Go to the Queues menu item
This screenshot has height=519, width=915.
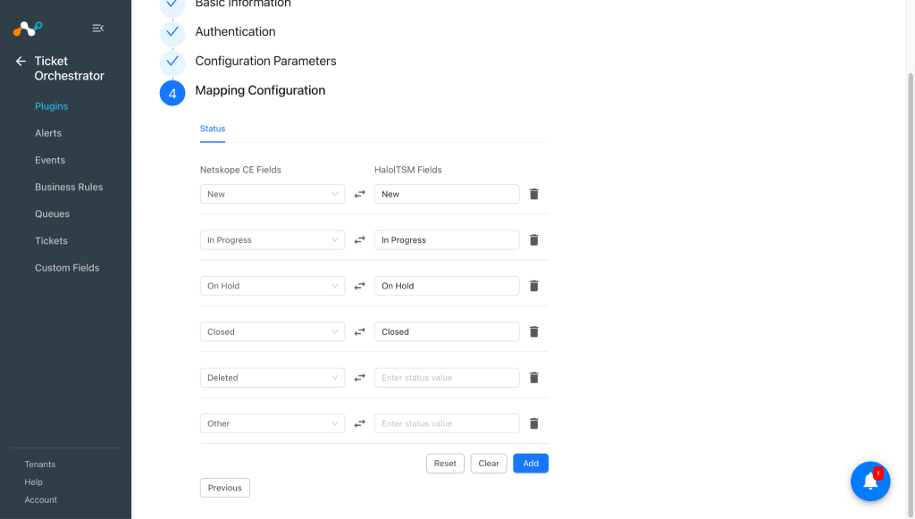pos(52,214)
